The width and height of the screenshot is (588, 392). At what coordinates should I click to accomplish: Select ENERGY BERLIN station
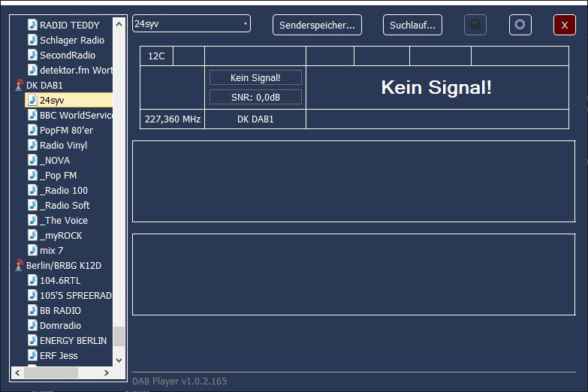(x=73, y=340)
